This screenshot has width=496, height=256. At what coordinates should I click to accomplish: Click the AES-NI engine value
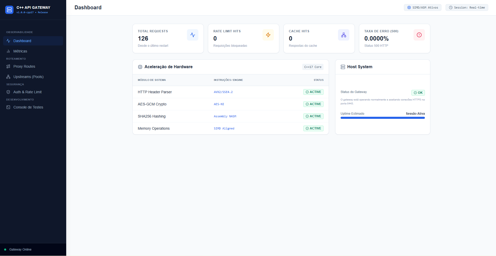click(219, 104)
